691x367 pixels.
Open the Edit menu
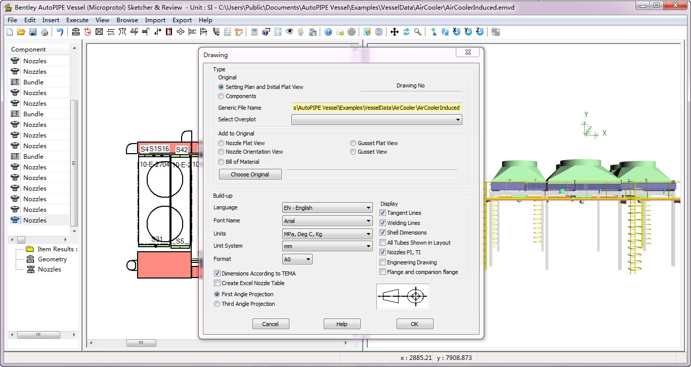tap(30, 20)
